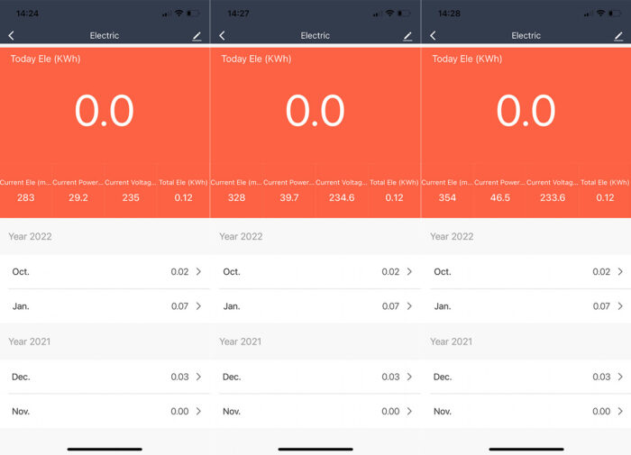The width and height of the screenshot is (631, 455).
Task: Tap the back arrow in the 14:24 screen
Action: tap(12, 36)
